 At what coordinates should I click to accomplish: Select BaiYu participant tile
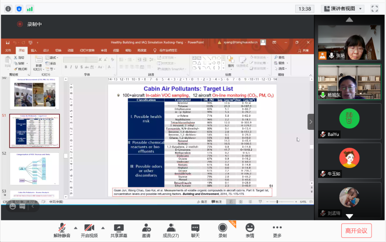coord(349,121)
